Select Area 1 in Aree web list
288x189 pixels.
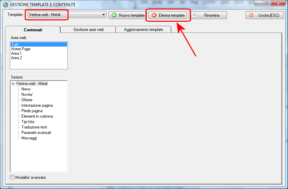coord(39,53)
